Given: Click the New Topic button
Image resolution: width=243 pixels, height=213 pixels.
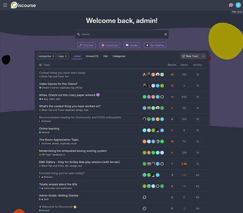Looking at the screenshot, I should pyautogui.click(x=190, y=56).
